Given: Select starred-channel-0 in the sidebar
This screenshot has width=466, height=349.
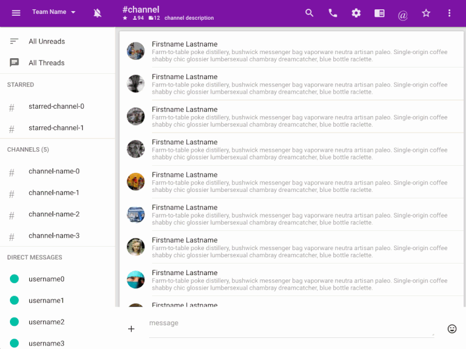Looking at the screenshot, I should 55,106.
